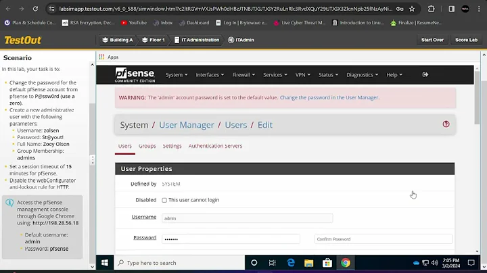Image resolution: width=487 pixels, height=273 pixels.
Task: Check 'This user cannot login' box
Action: click(164, 200)
